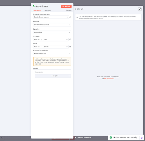This screenshot has width=145, height=141.
Task: Switch to the Parameters tab
Action: (x=37, y=10)
